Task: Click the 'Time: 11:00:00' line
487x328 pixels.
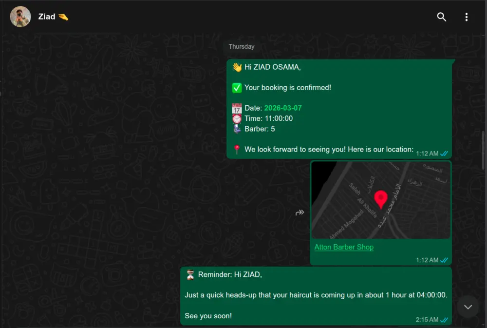Action: (x=268, y=118)
